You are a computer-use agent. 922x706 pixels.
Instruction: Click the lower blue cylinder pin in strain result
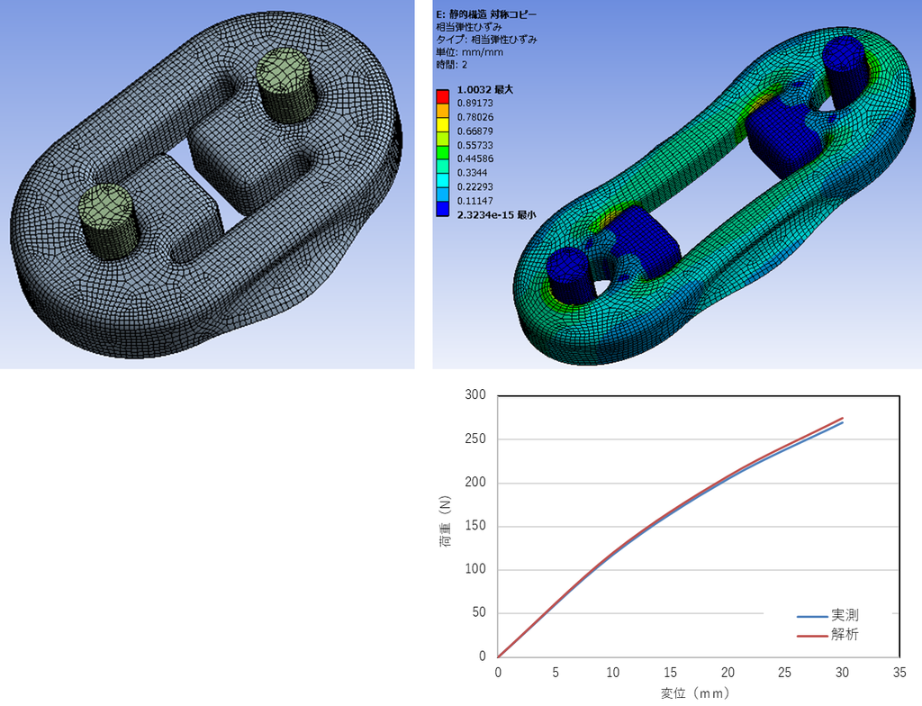tap(569, 276)
